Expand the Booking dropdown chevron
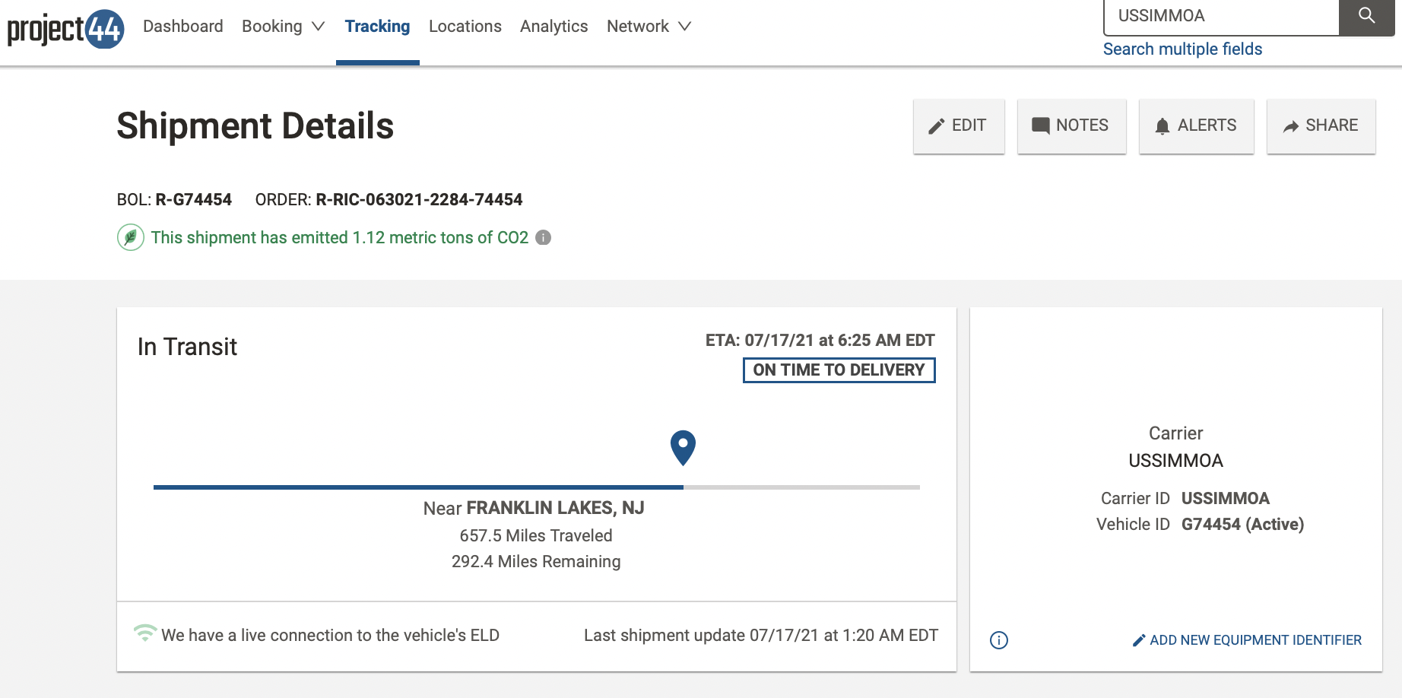Screen dimensions: 1402x698 (x=319, y=27)
